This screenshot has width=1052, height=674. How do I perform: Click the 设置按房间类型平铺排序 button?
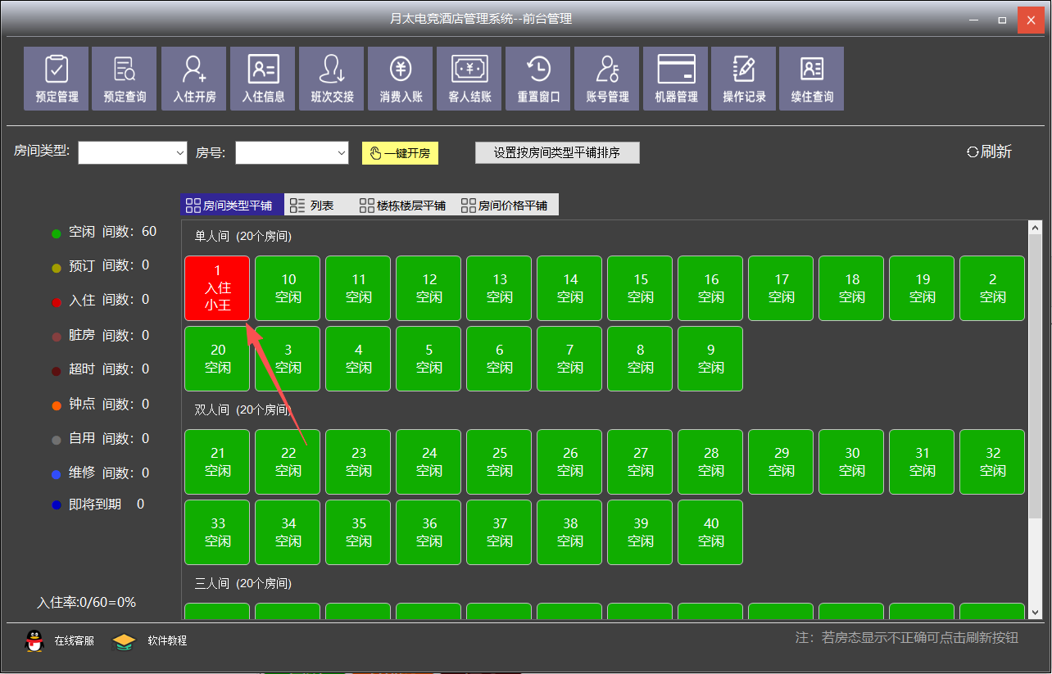(556, 153)
